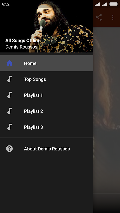Open the Top Songs menu item
The height and width of the screenshot is (213, 120).
[x=47, y=79]
